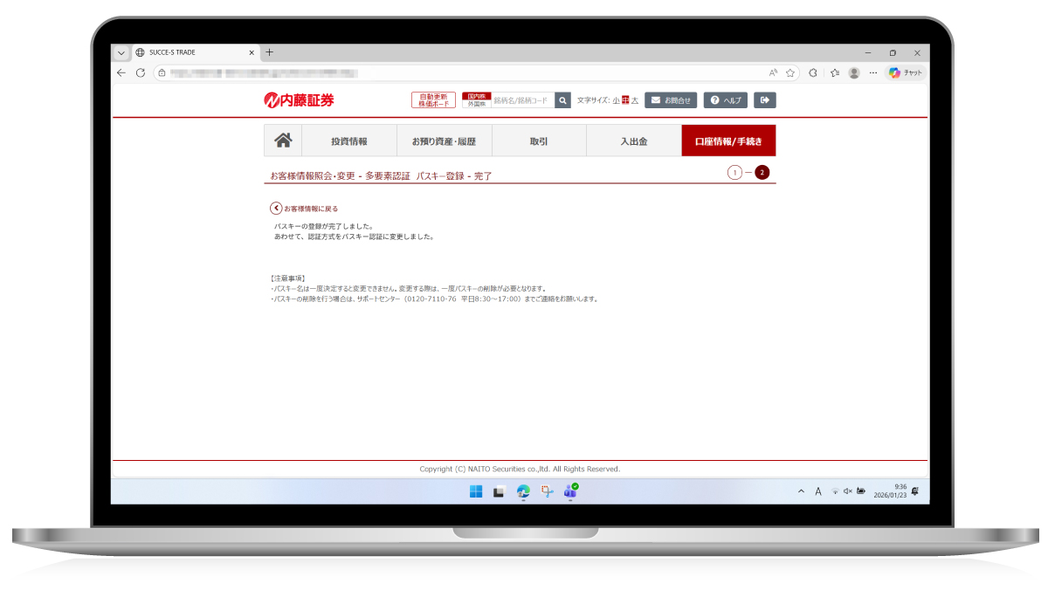Click the home icon in navigation bar

283,141
